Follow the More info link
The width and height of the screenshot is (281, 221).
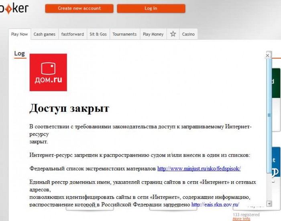(x=241, y=219)
